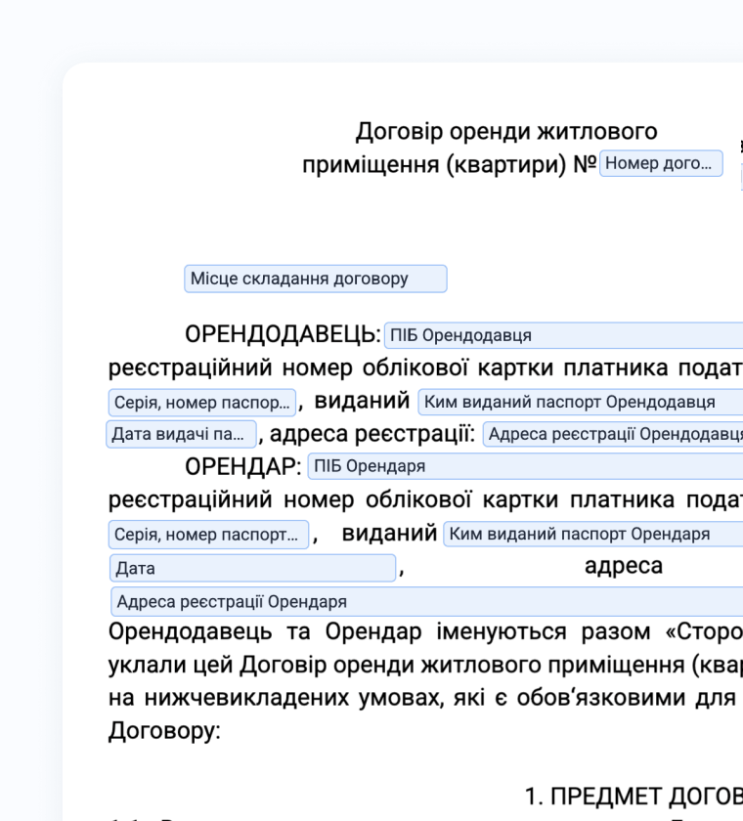This screenshot has height=821, width=743.
Task: Click the landlord passport series field after 'реєстраційний номер'
Action: [202, 402]
